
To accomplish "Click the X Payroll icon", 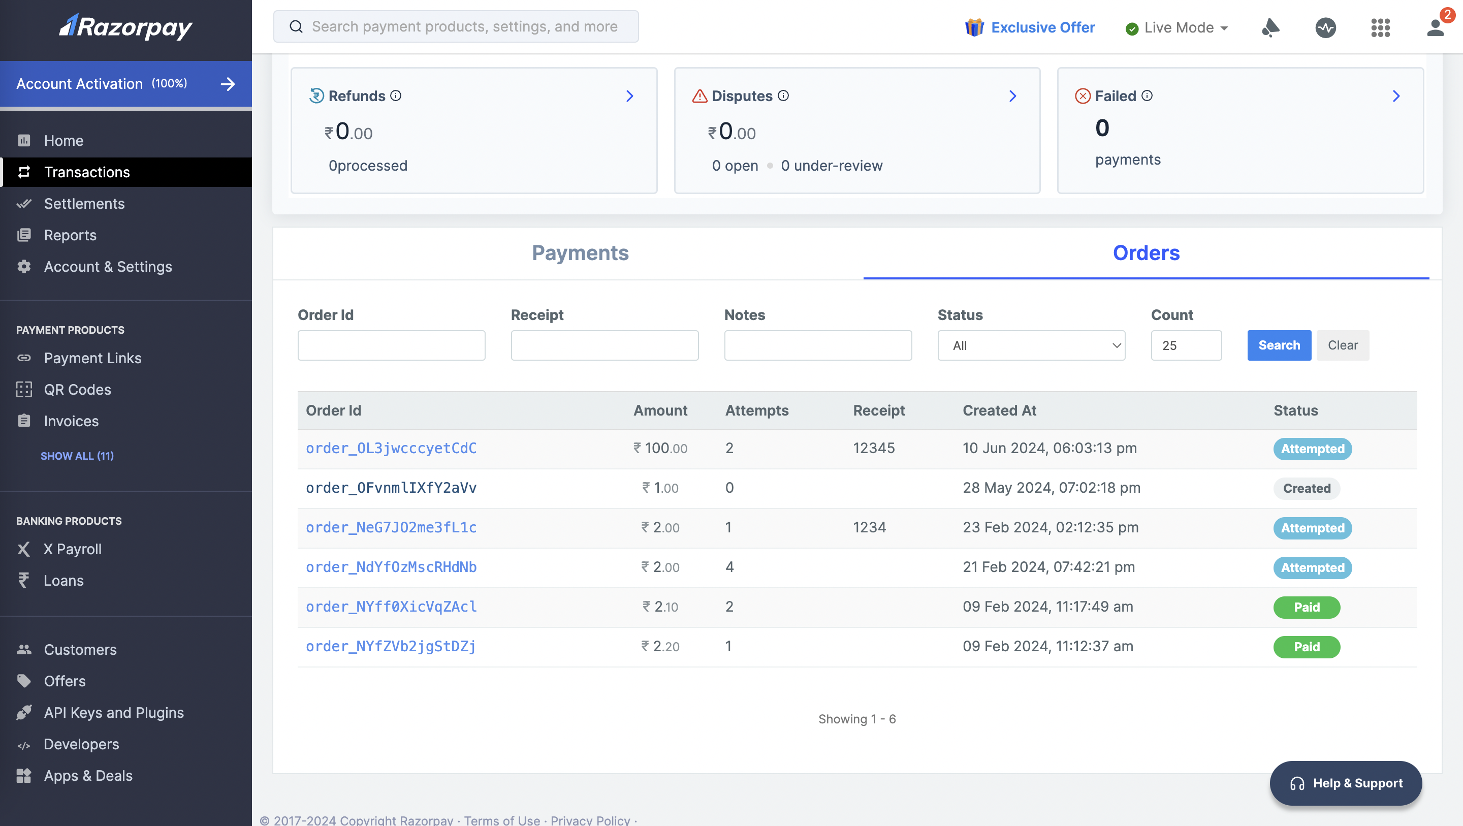I will pos(24,549).
